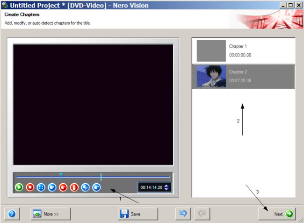
Task: Click the Nero Vision app icon in title bar
Action: pyautogui.click(x=5, y=5)
